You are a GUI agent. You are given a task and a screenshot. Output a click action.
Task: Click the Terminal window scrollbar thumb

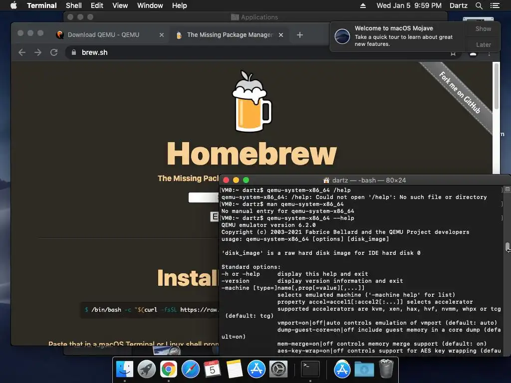pyautogui.click(x=508, y=247)
